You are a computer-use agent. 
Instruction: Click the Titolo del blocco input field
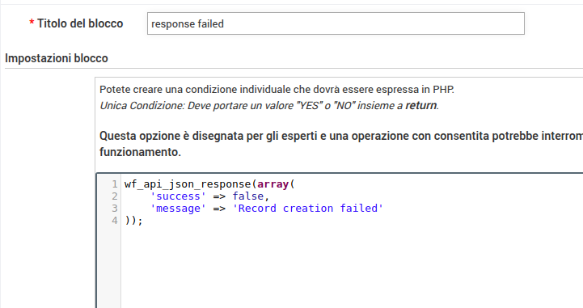(336, 23)
